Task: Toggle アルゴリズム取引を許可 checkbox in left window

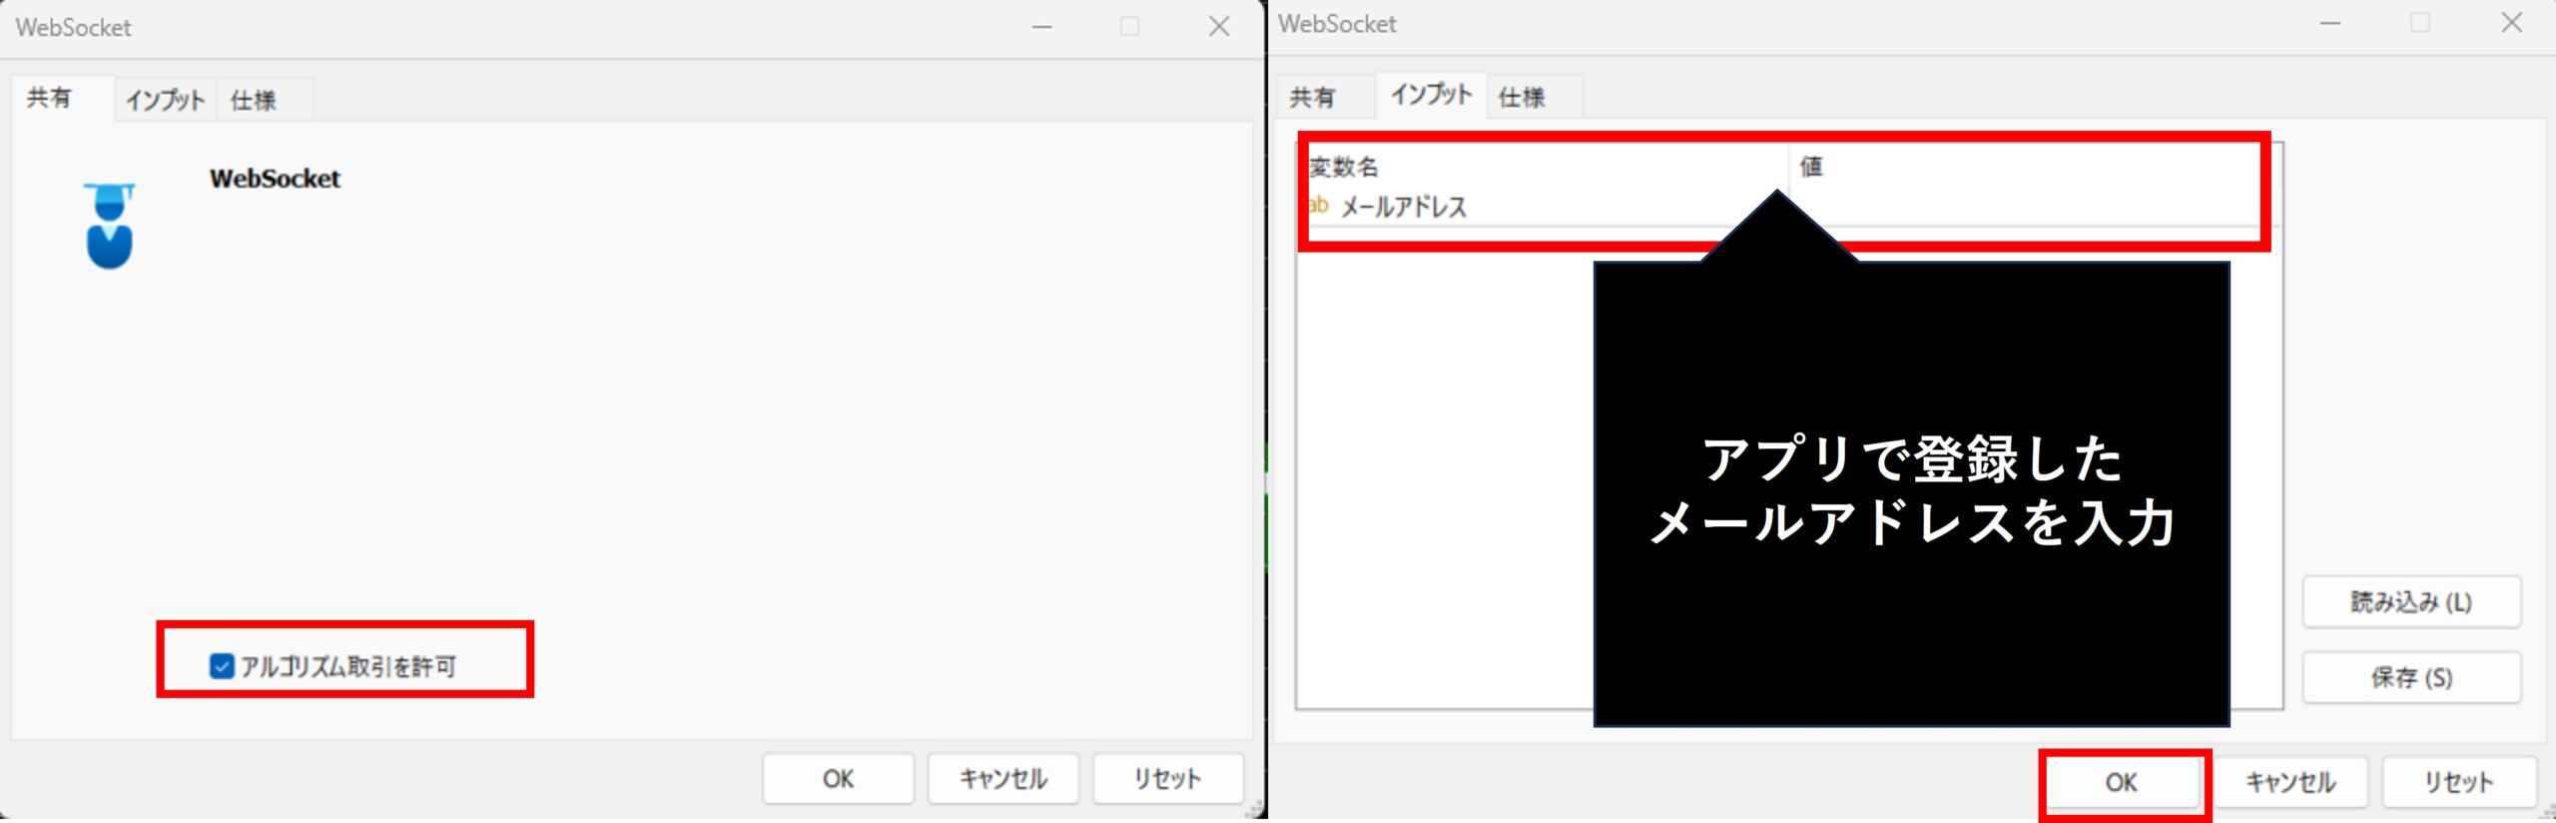Action: pyautogui.click(x=222, y=666)
